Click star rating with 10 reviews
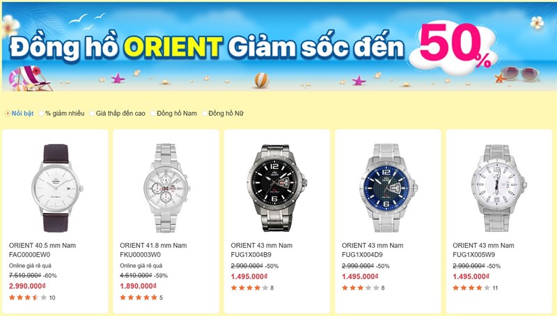The height and width of the screenshot is (316, 557). coord(32,297)
